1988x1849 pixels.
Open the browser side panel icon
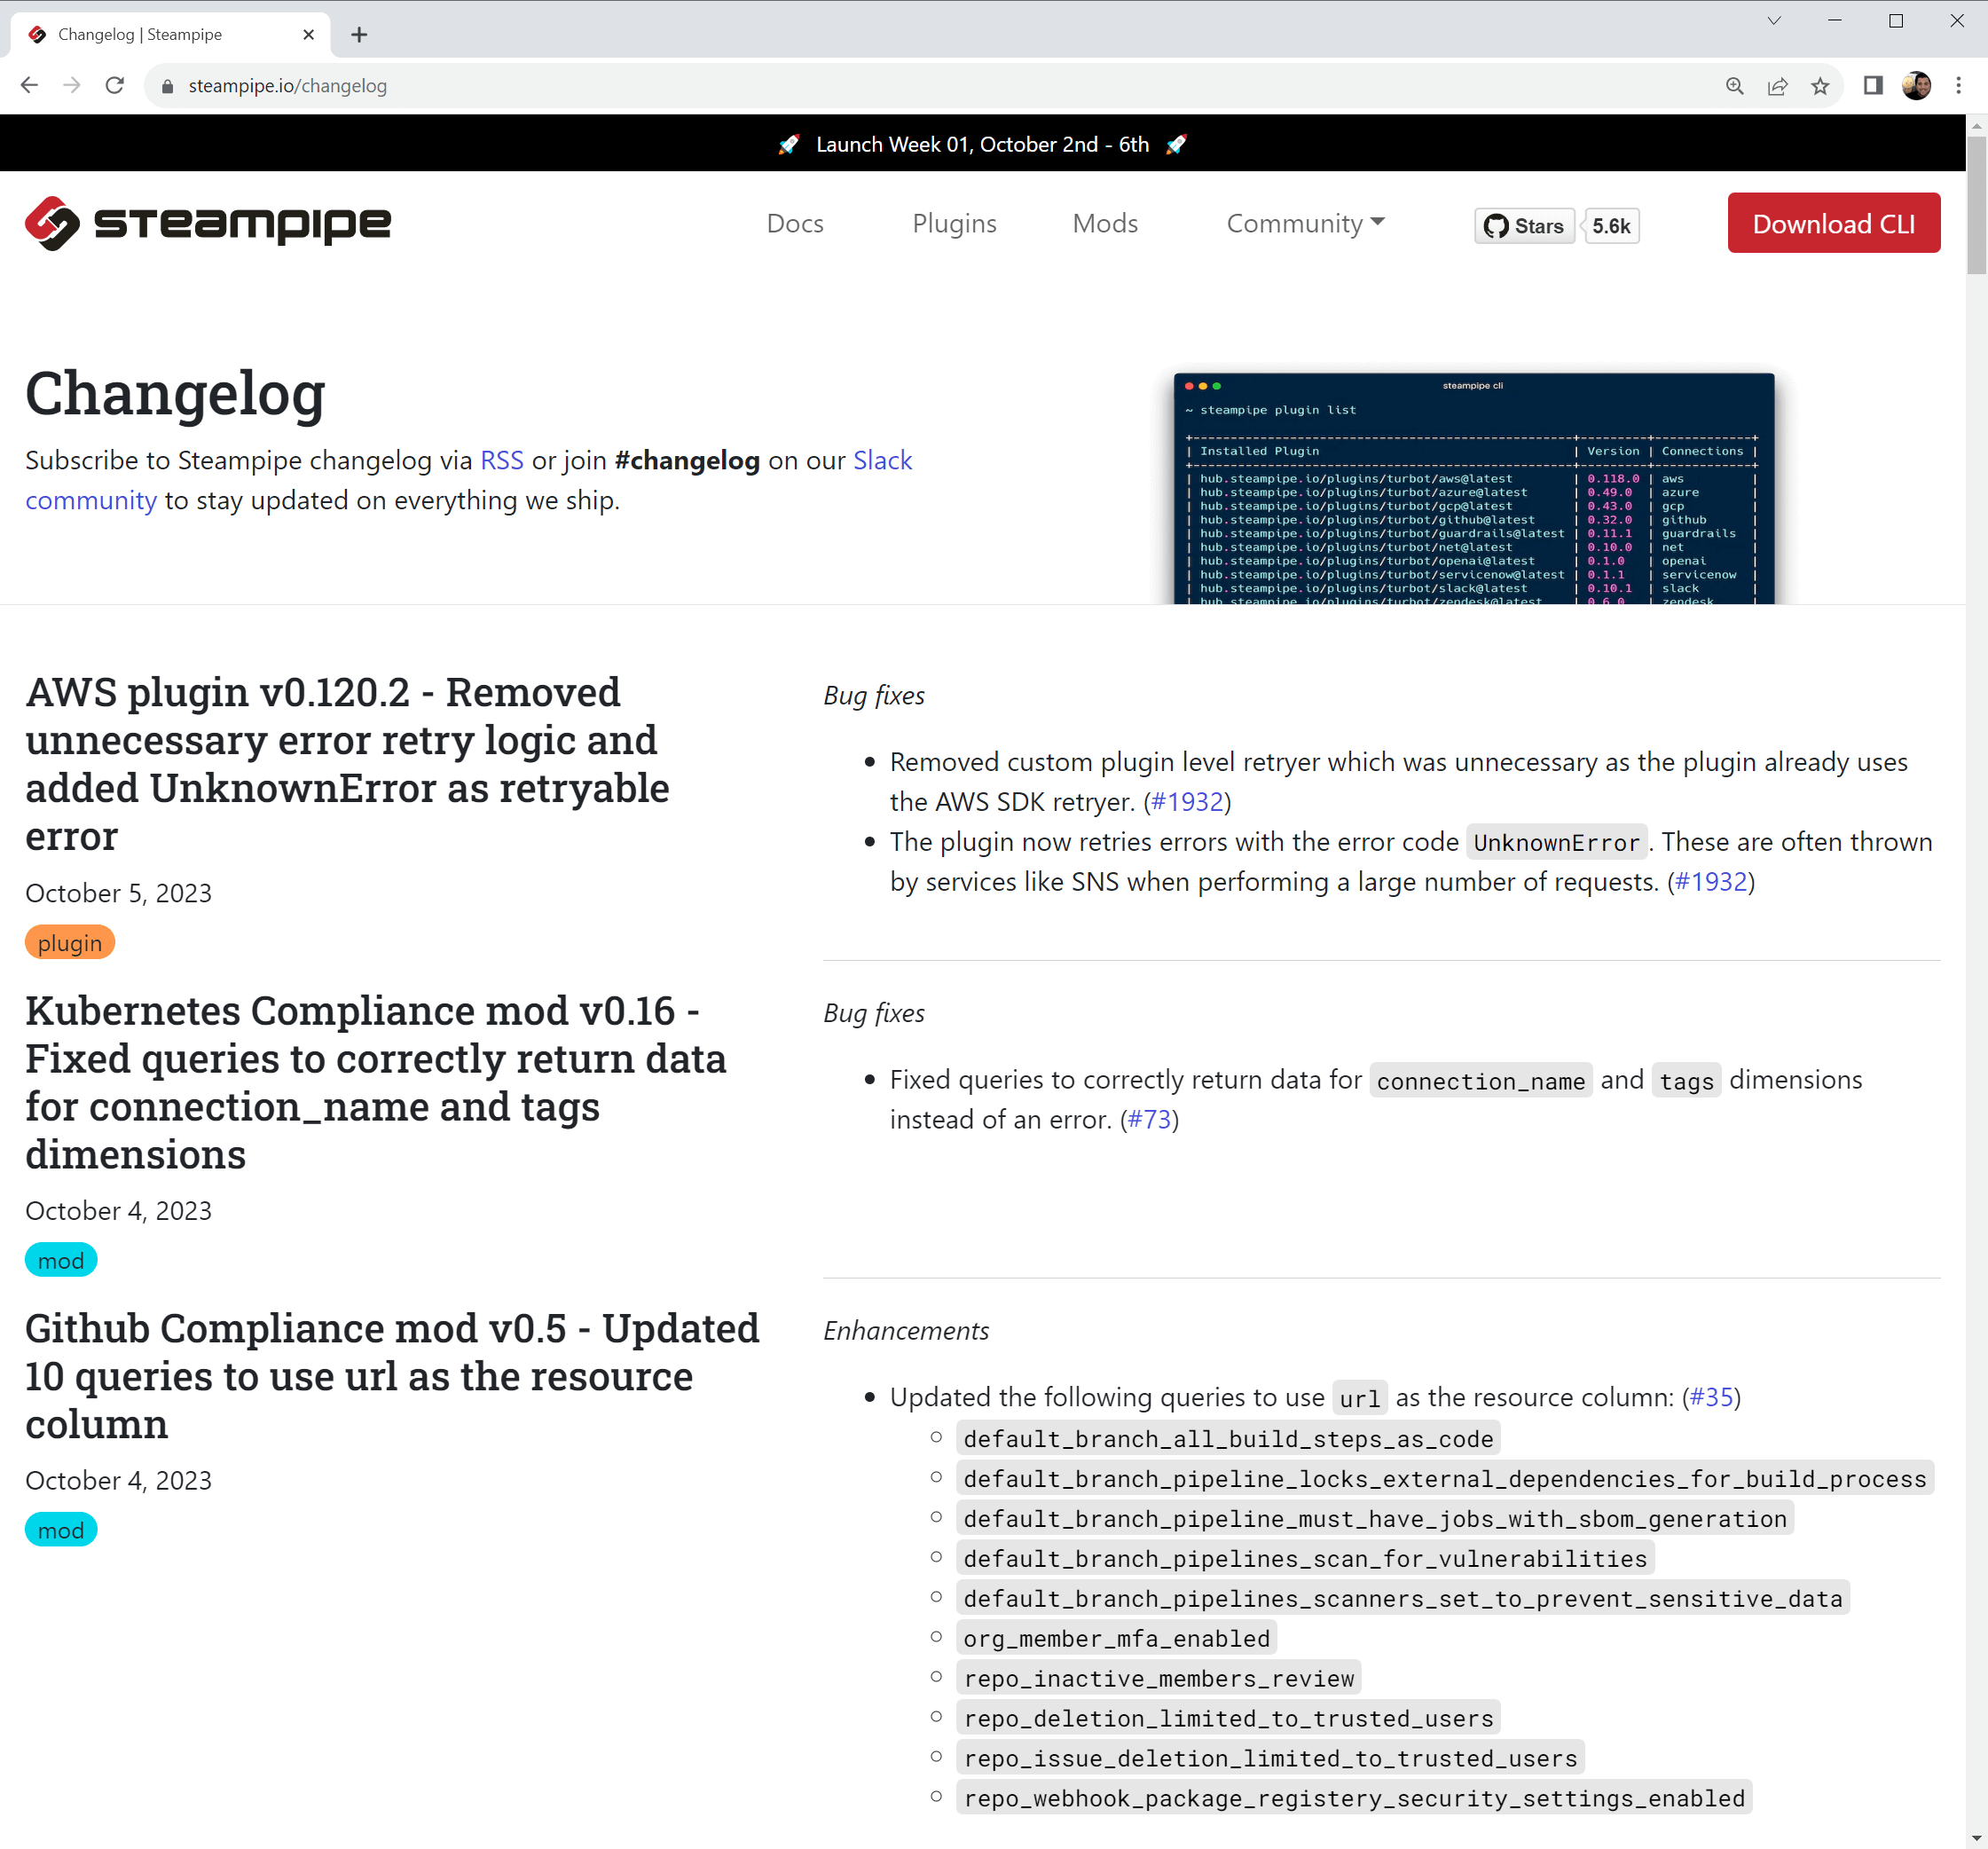pyautogui.click(x=1873, y=86)
